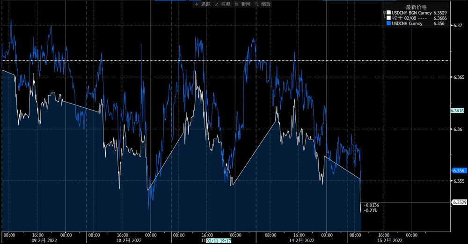The image size is (468, 244).
Task: Click the 6.3529 last price tag
Action: (x=458, y=202)
